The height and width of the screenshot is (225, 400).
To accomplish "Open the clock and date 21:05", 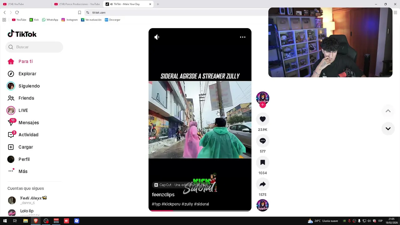I will click(392, 221).
